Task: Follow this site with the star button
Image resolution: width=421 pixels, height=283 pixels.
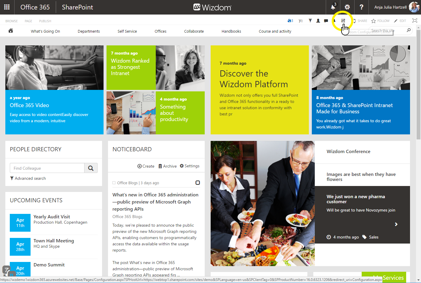Action: tap(380, 21)
